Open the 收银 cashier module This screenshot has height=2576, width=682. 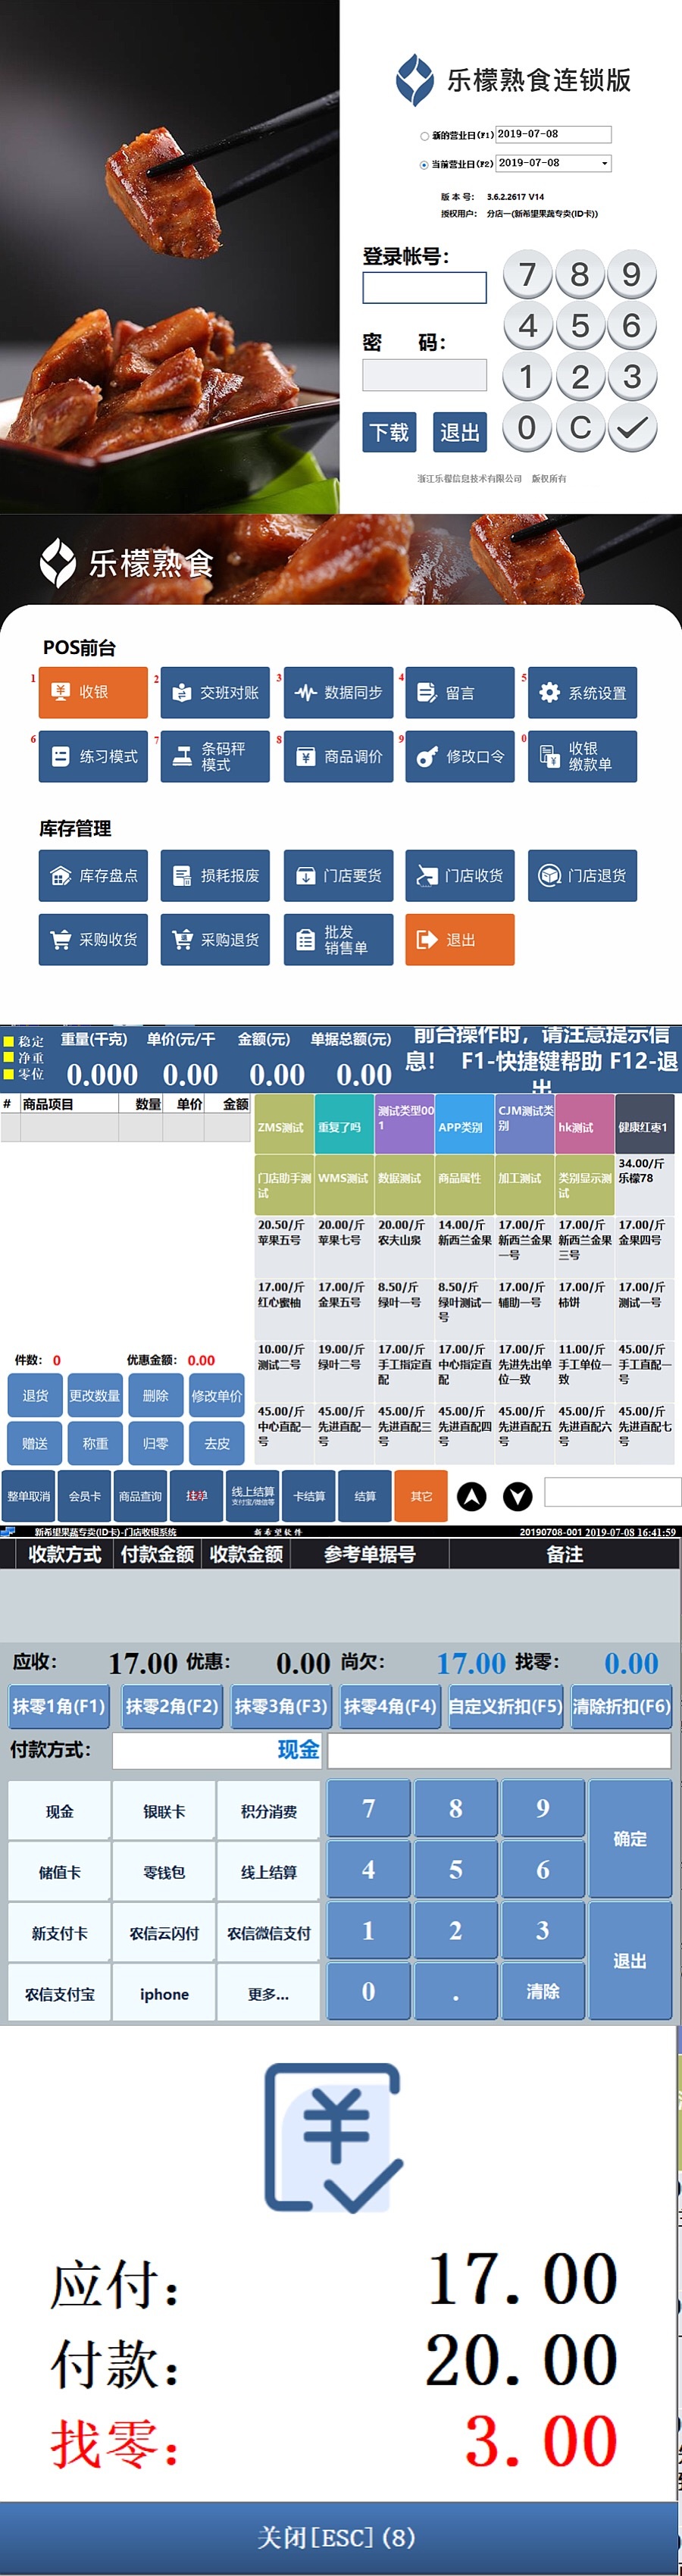(93, 692)
